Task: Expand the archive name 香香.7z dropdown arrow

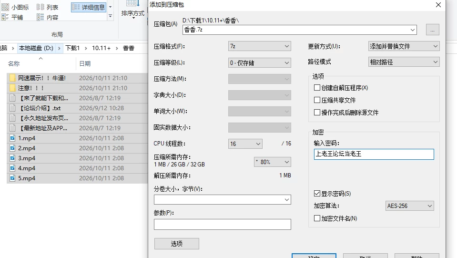Action: (412, 30)
